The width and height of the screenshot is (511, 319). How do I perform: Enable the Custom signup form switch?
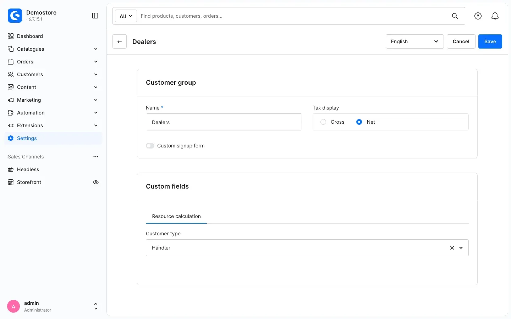[x=150, y=146]
